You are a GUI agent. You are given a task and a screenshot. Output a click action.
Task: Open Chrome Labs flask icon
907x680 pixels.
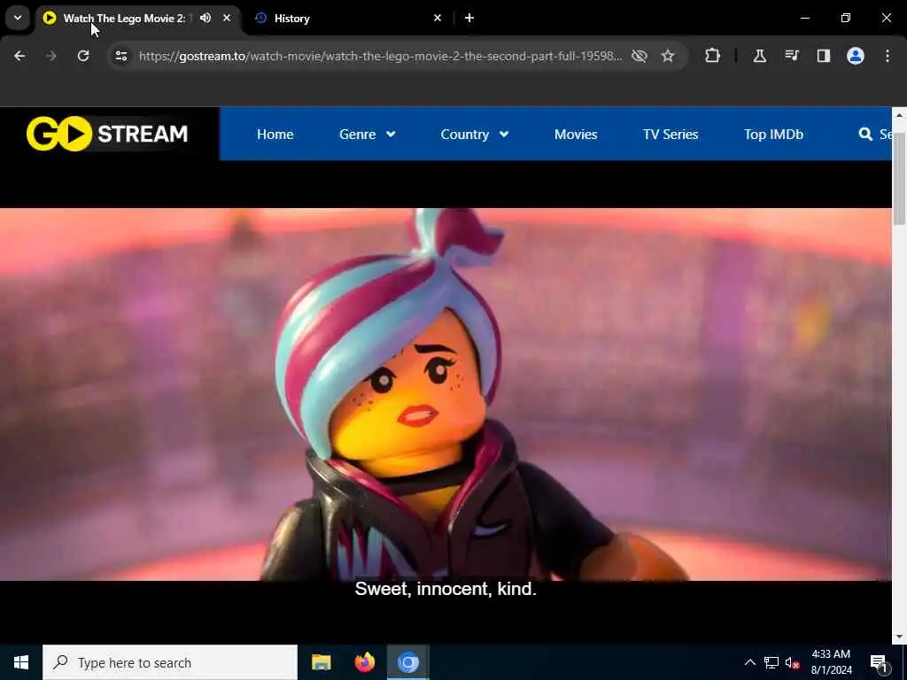[759, 56]
